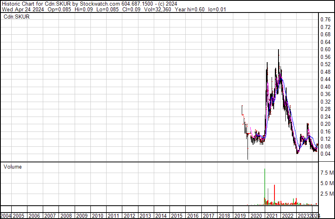Click the Op=0.085 open price in header
This screenshot has height=219, width=335.
point(59,9)
